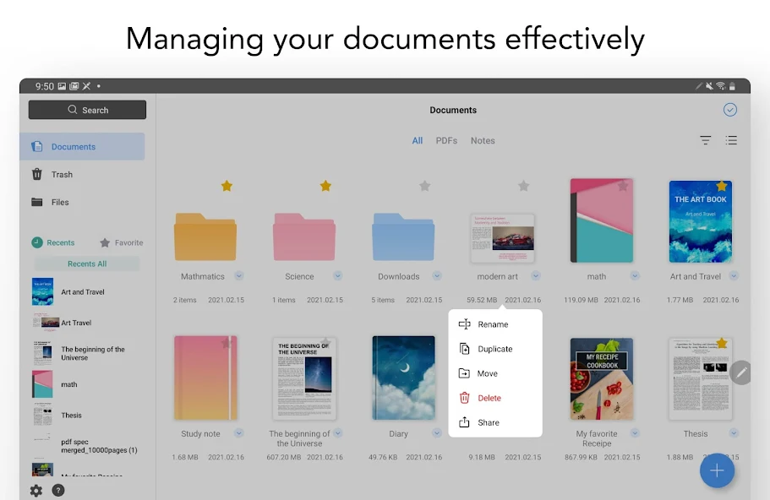
Task: Toggle favorite star on Art and Travel
Action: click(x=721, y=186)
